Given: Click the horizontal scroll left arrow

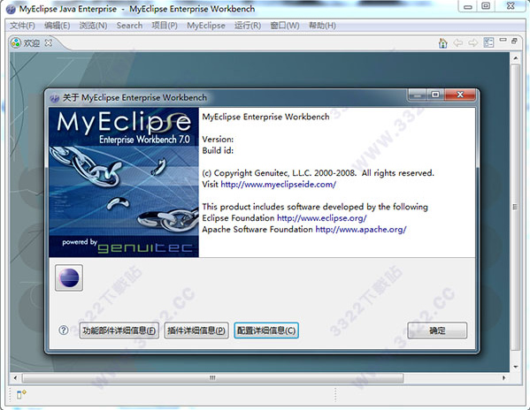Looking at the screenshot, I should (x=15, y=377).
